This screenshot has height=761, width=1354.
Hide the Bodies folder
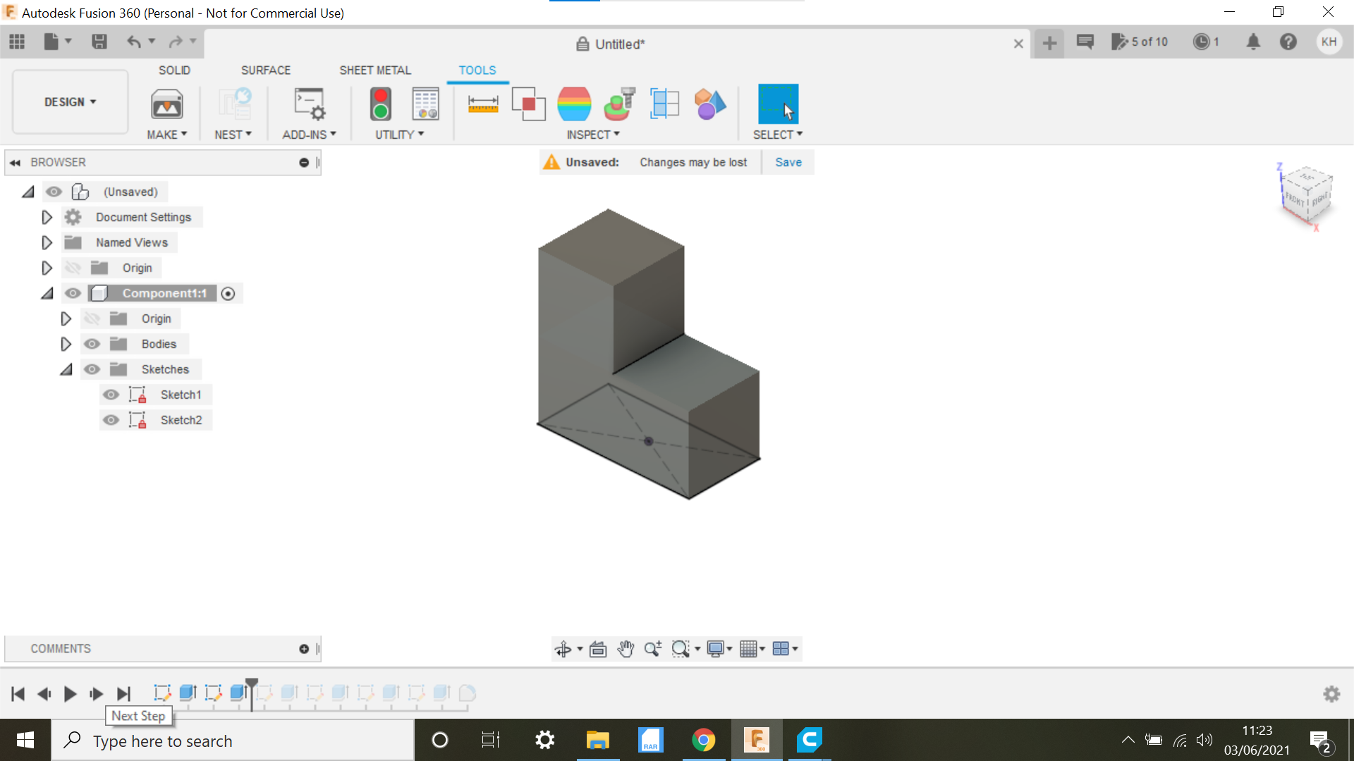pos(92,344)
